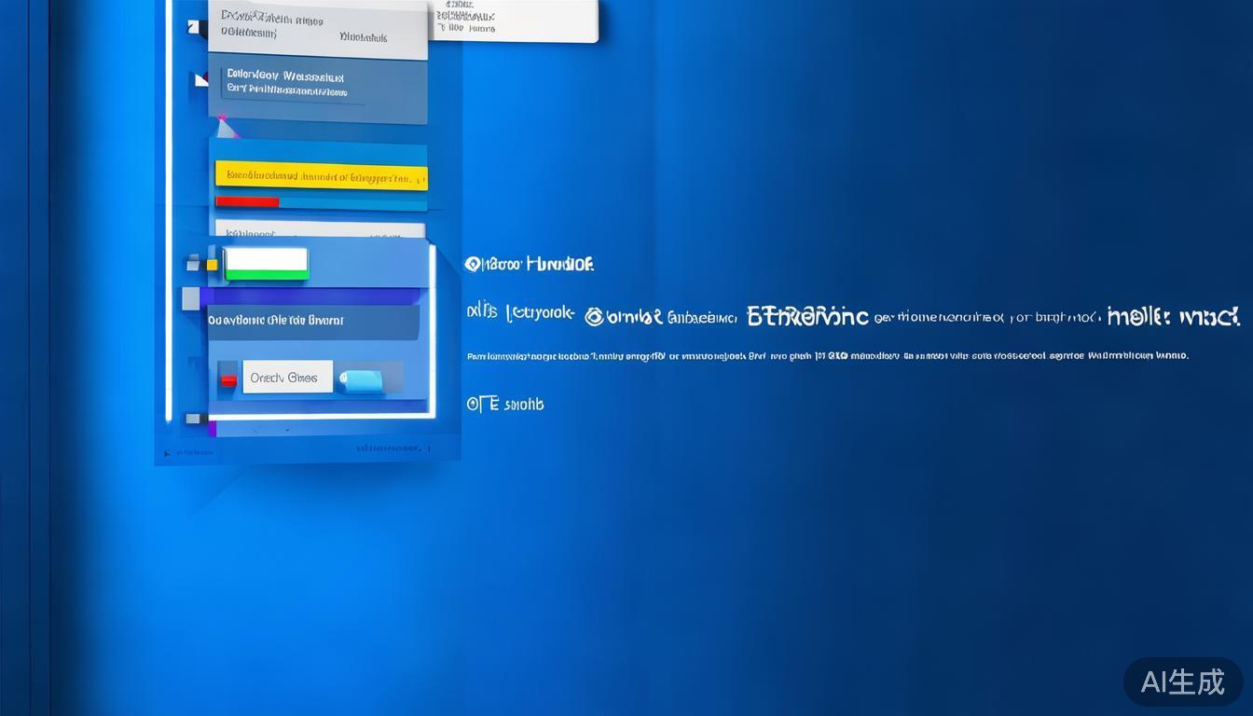Image resolution: width=1253 pixels, height=716 pixels.
Task: Click the circular icon before the Hundok heading
Action: (472, 265)
